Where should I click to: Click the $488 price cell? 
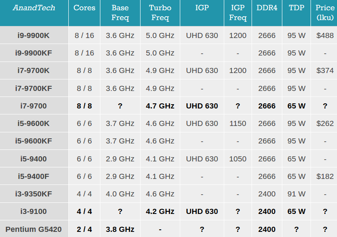point(325,35)
